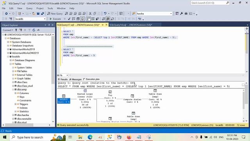Click the Windows Start button
Viewport: 250px width, 141px height.
click(x=5, y=137)
